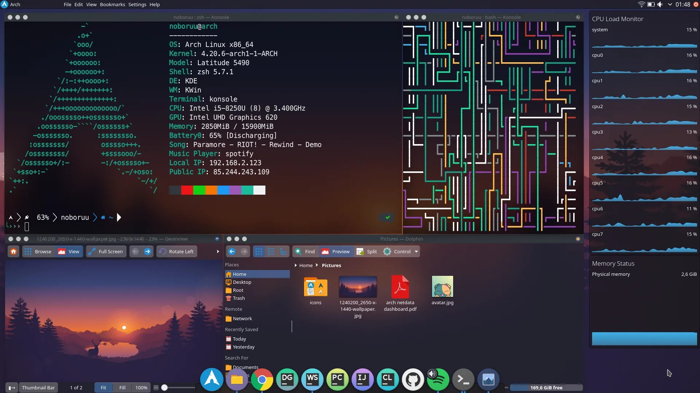Toggle the Thumbnail Bar in Gwenview
The height and width of the screenshot is (393, 700).
click(x=38, y=388)
